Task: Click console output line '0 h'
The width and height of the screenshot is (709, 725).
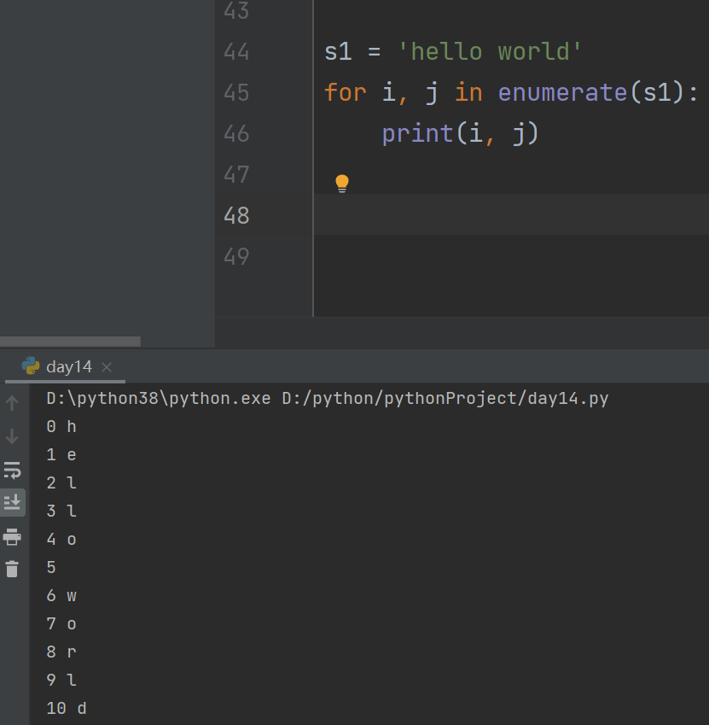Action: 61,427
